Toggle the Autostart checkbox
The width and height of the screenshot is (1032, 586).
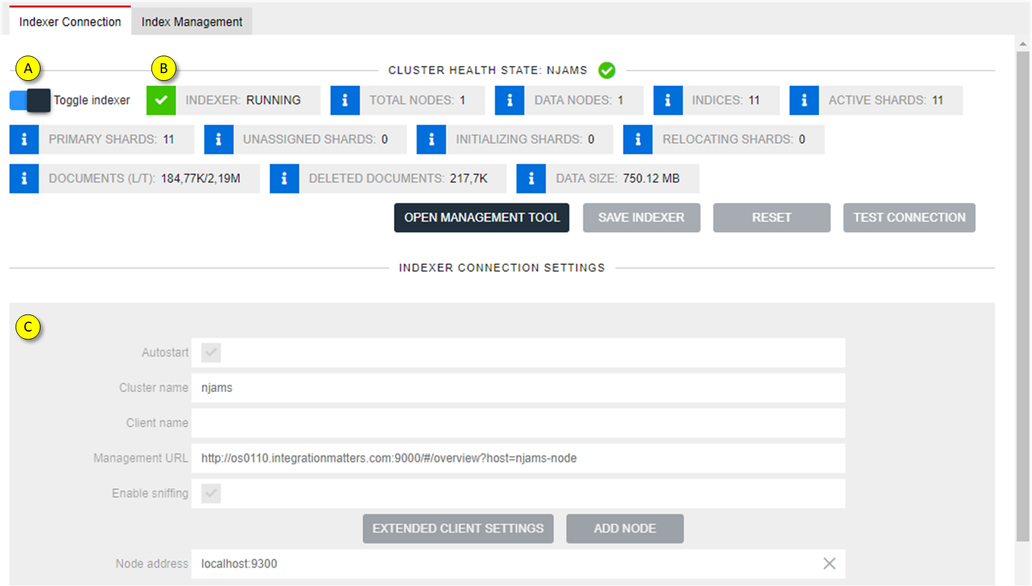pyautogui.click(x=211, y=353)
